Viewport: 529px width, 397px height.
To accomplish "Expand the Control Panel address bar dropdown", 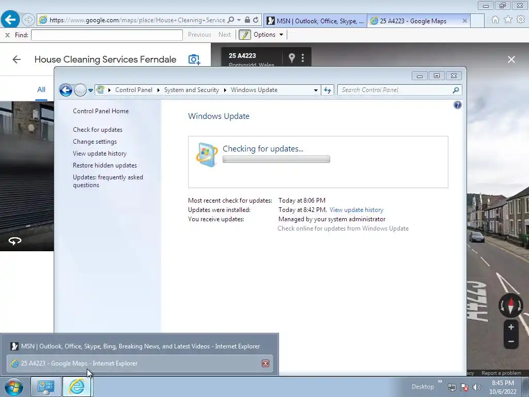I will tap(316, 90).
